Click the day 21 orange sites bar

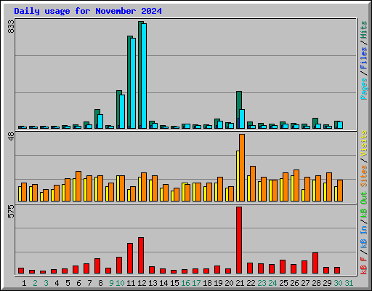242,167
